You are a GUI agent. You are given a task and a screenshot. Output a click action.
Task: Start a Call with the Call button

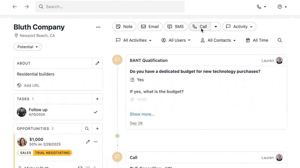coord(200,27)
